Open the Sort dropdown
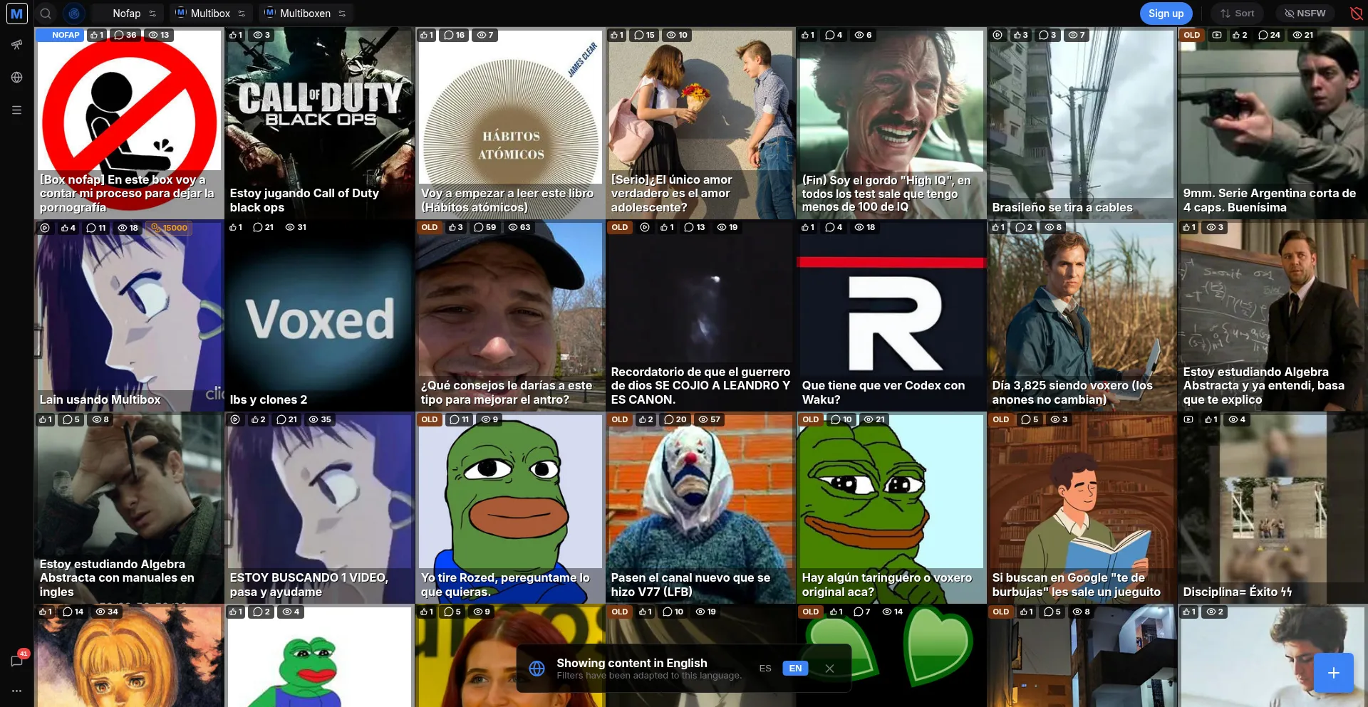Image resolution: width=1368 pixels, height=707 pixels. tap(1238, 14)
